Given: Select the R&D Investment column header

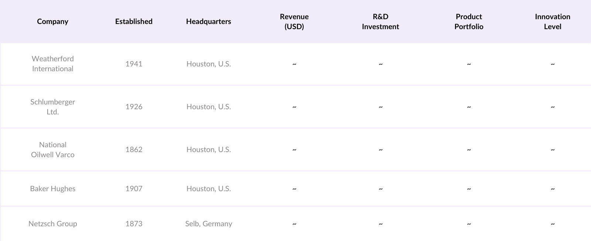Looking at the screenshot, I should 380,21.
